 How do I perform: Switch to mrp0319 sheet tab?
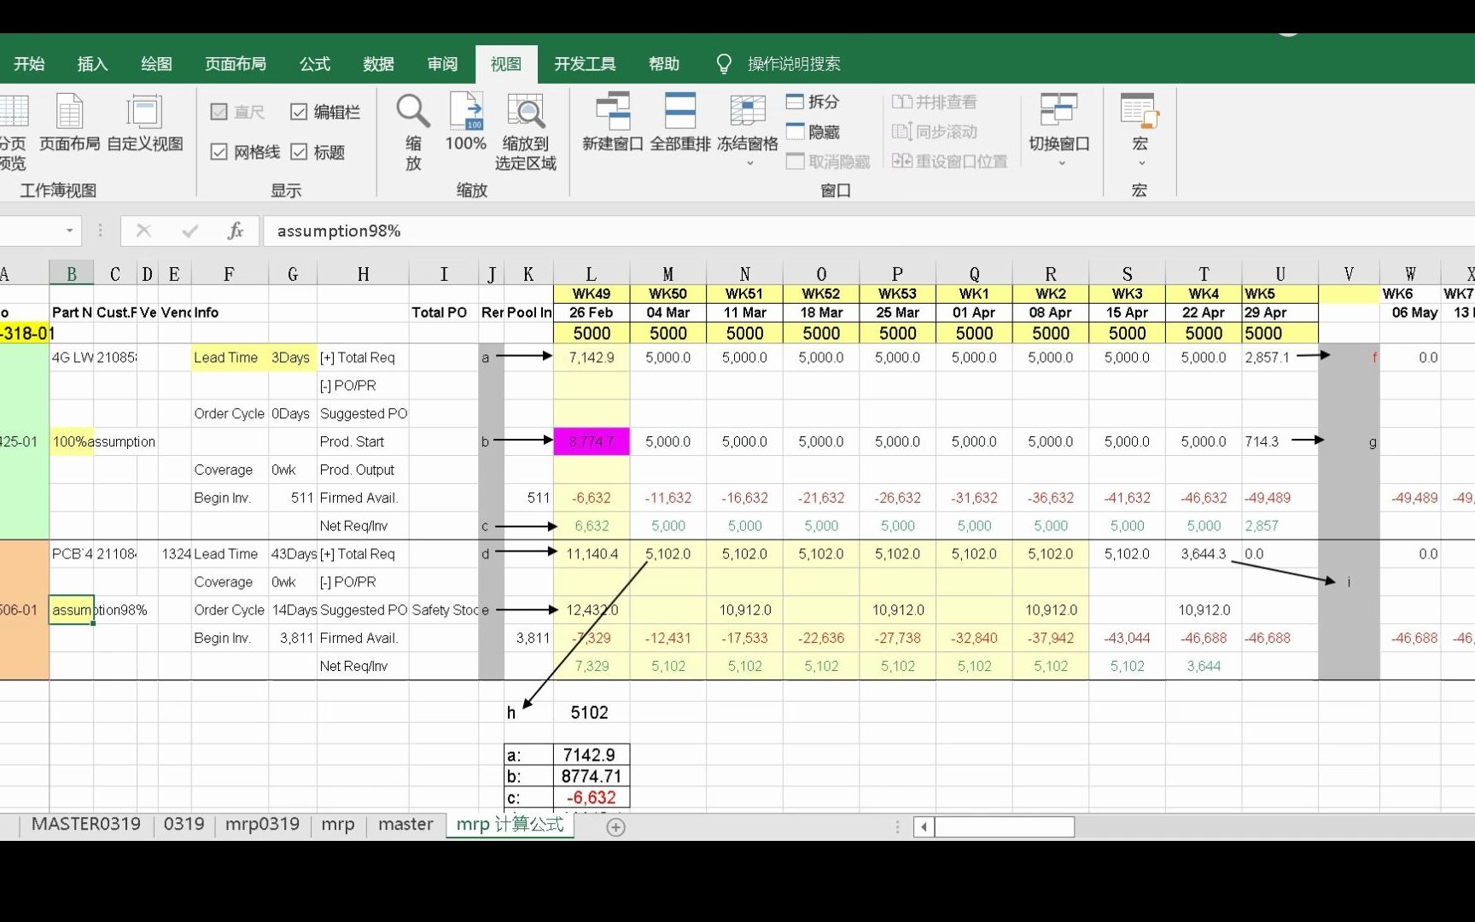coord(262,825)
